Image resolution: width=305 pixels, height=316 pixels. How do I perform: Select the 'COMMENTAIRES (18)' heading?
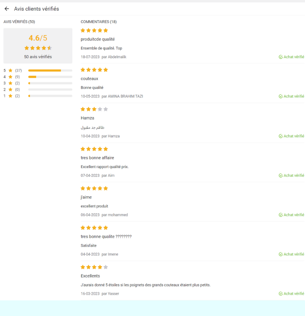click(x=99, y=22)
